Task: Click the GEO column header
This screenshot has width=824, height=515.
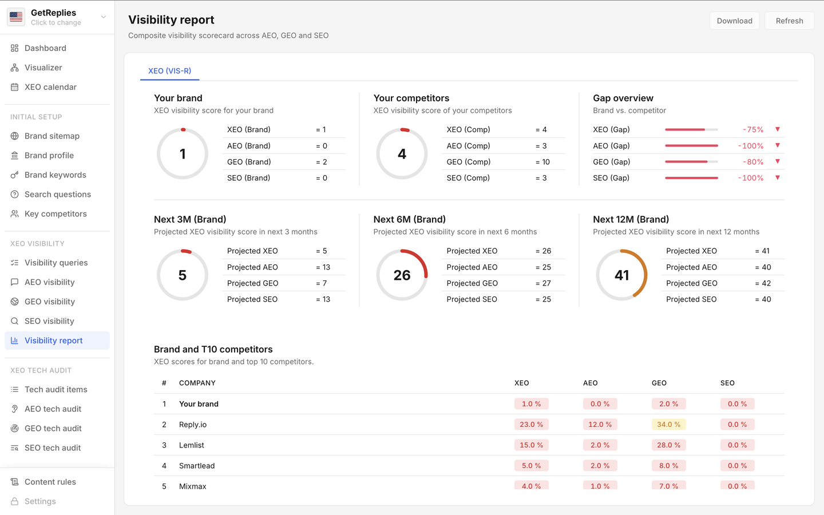Action: click(659, 383)
